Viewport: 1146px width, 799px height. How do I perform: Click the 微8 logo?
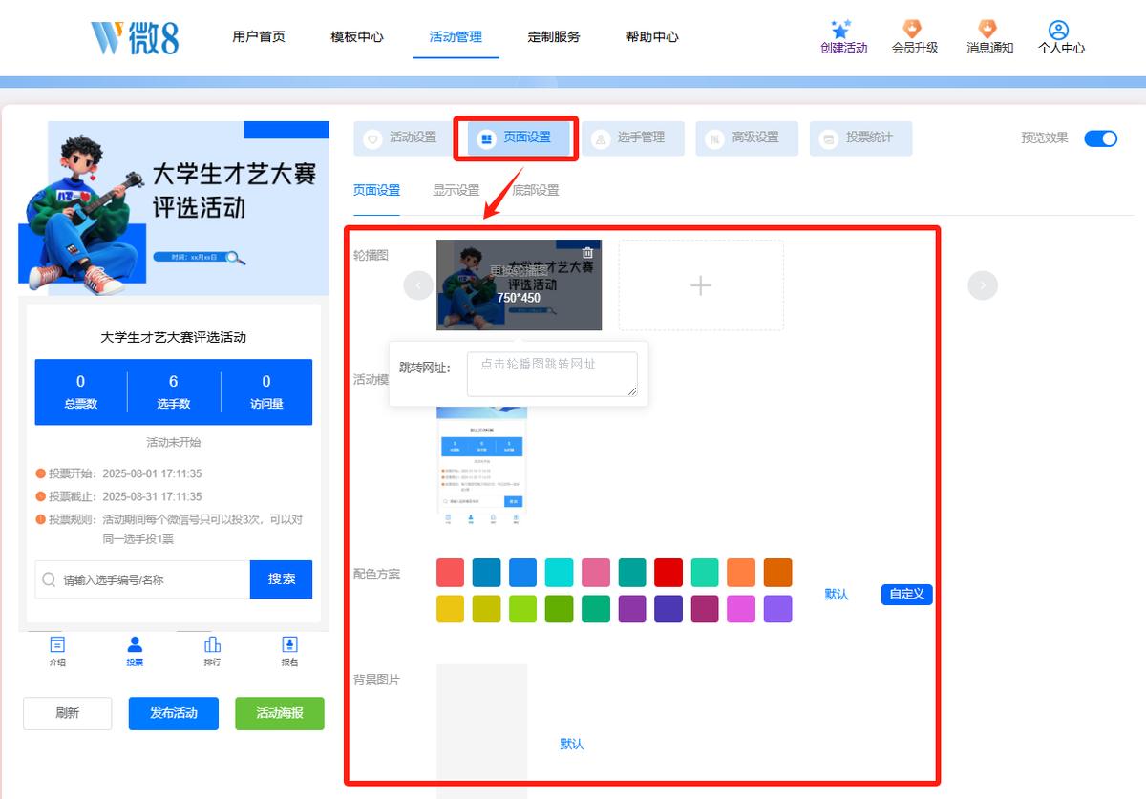click(135, 36)
